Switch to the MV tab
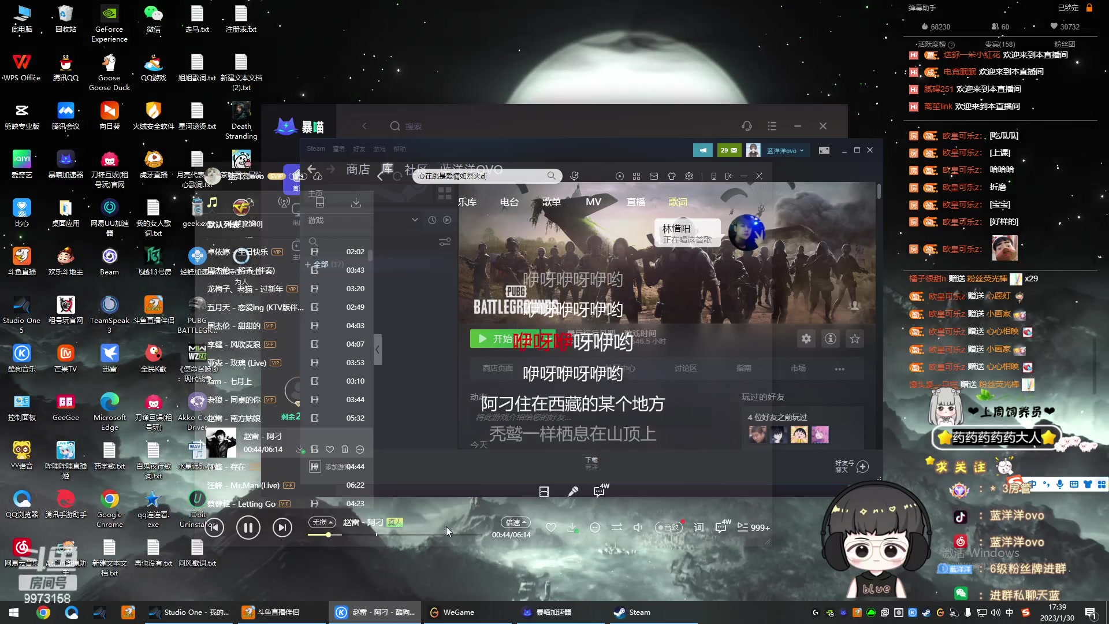Image resolution: width=1109 pixels, height=624 pixels. [x=594, y=202]
